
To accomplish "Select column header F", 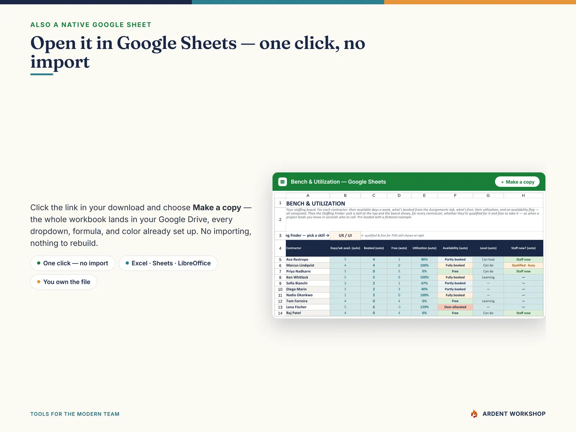I will point(455,195).
